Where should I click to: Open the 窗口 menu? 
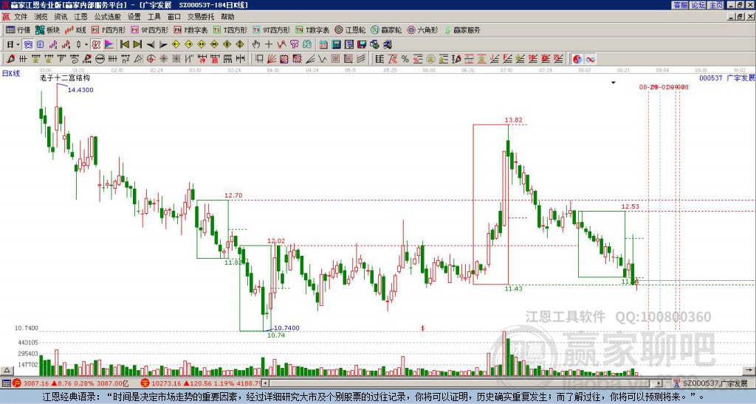174,17
